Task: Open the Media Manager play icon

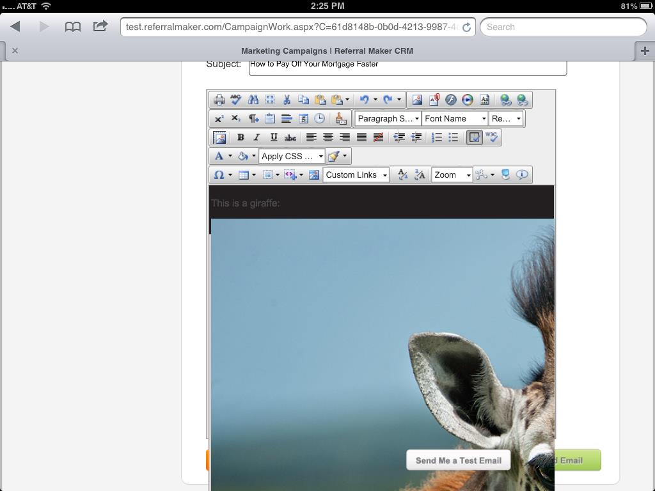Action: tap(468, 100)
